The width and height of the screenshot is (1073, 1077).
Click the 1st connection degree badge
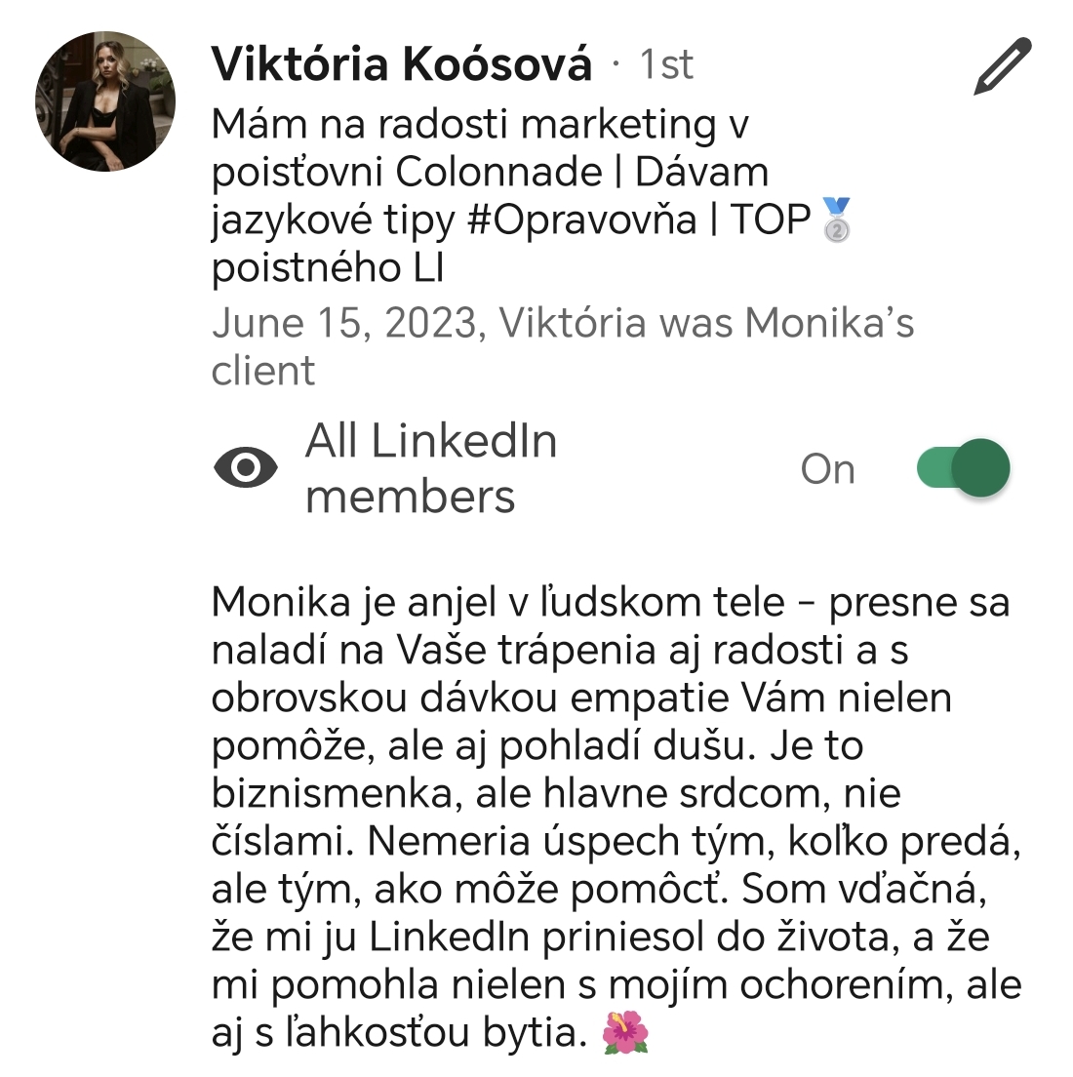pyautogui.click(x=665, y=64)
